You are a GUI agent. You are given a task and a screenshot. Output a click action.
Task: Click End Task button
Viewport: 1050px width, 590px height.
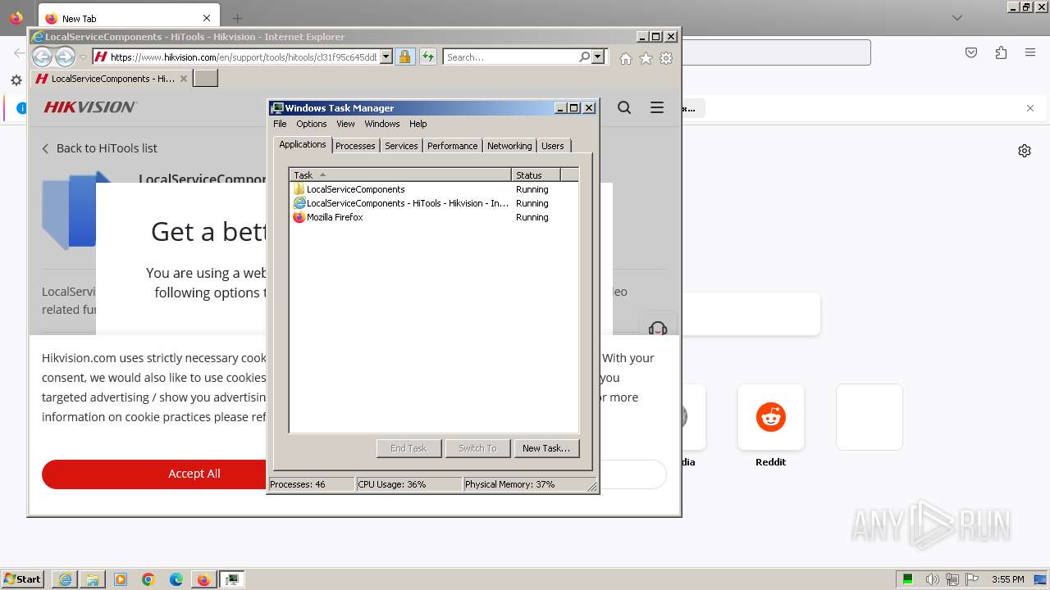(409, 448)
